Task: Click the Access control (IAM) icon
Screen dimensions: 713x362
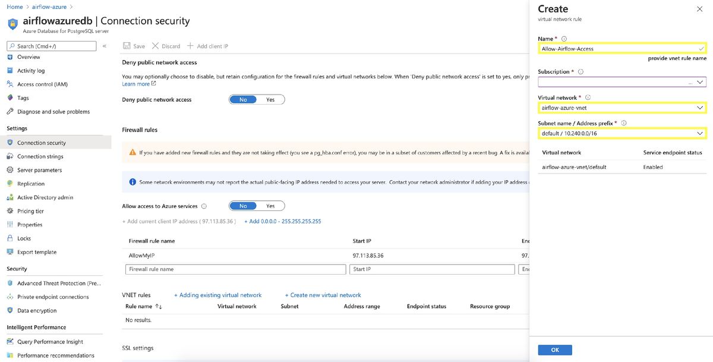Action: (10, 84)
